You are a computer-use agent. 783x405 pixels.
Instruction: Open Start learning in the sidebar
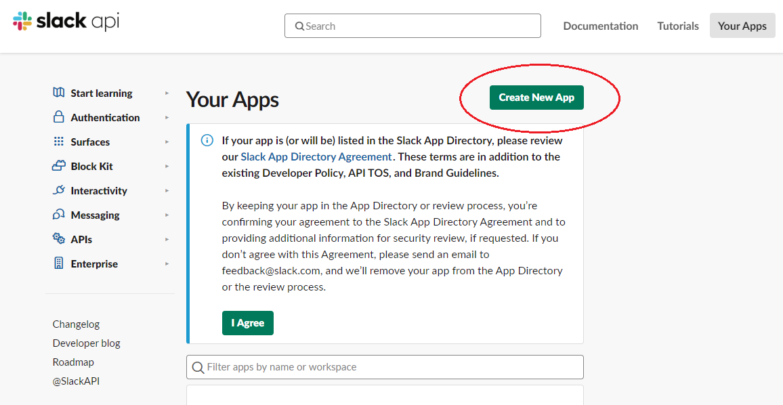pyautogui.click(x=102, y=93)
